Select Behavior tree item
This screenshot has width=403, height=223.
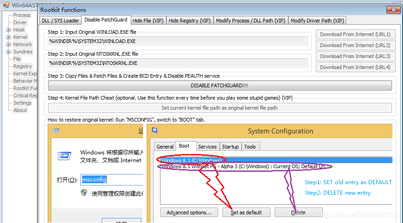tap(25, 81)
